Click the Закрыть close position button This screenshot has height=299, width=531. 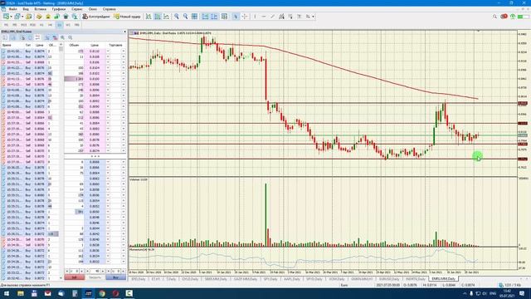[95, 277]
